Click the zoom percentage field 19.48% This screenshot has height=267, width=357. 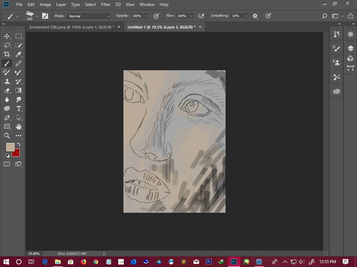[34, 253]
